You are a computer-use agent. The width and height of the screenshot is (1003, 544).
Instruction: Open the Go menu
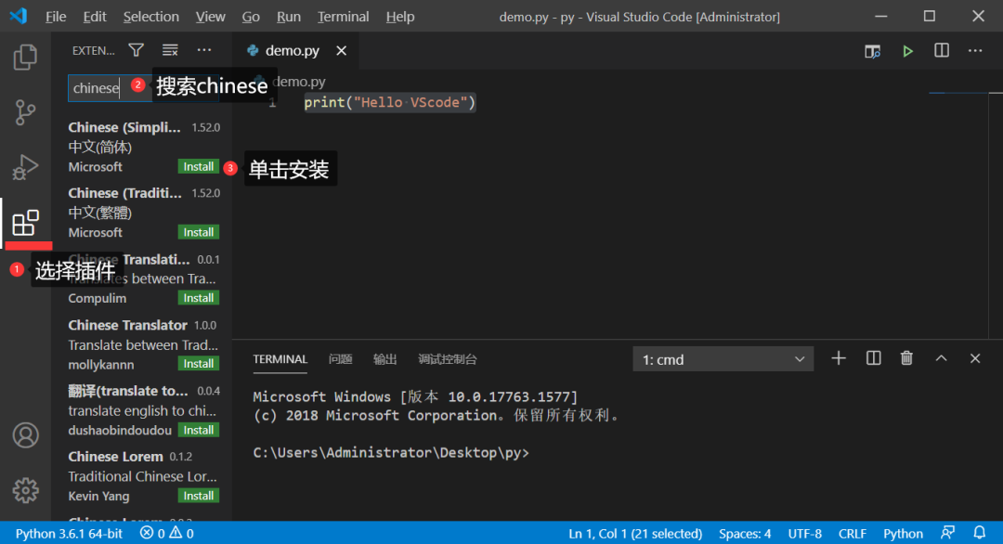251,17
